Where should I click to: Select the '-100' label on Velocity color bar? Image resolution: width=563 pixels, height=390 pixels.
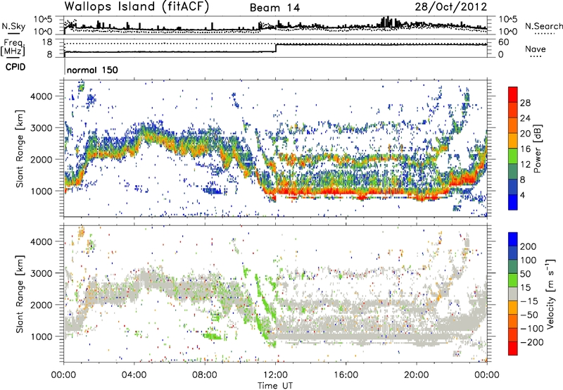[532, 329]
